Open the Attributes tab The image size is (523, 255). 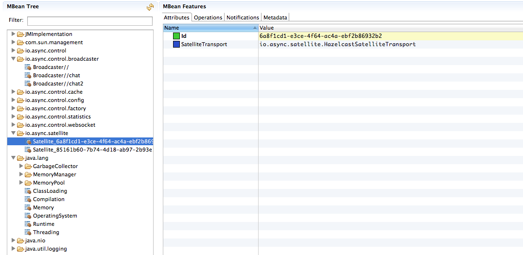point(177,17)
